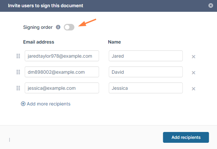Focus the jaredtaylor978@example.com email field
217x149 pixels.
tap(62, 56)
